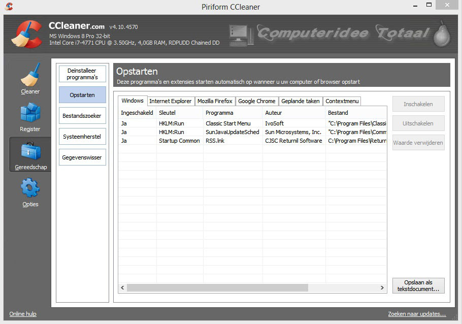Click Opslaan als tekstdocument button

pyautogui.click(x=418, y=286)
